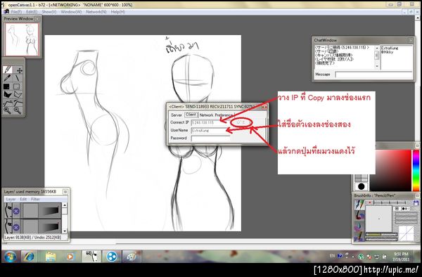The height and width of the screenshot is (277, 422).
Task: Select the straight line tool
Action: point(18,78)
